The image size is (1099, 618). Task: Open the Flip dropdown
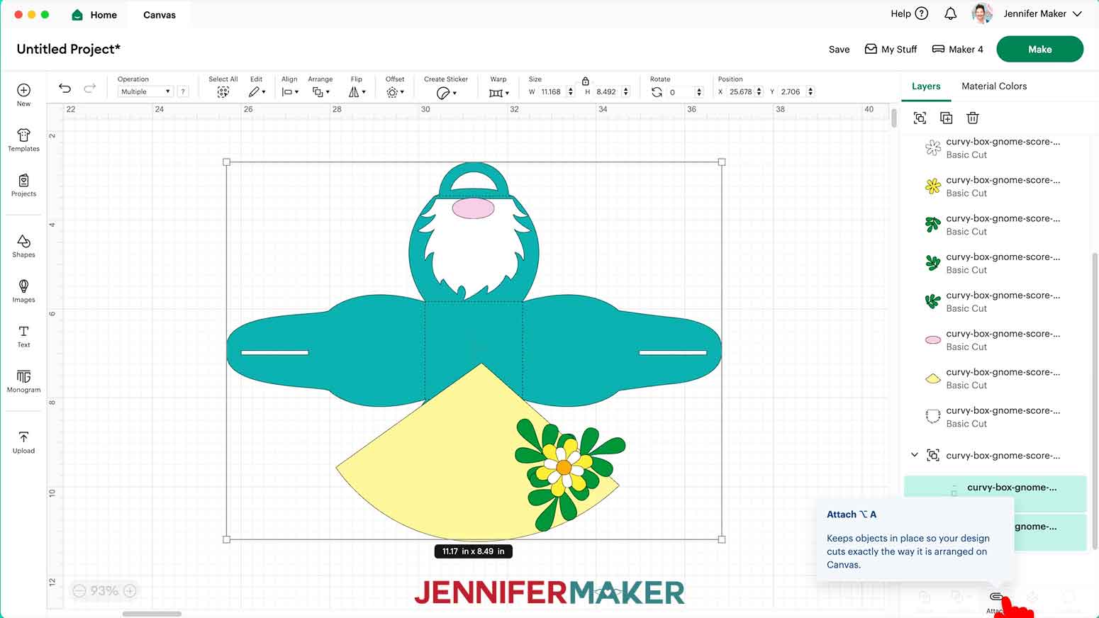click(x=357, y=92)
